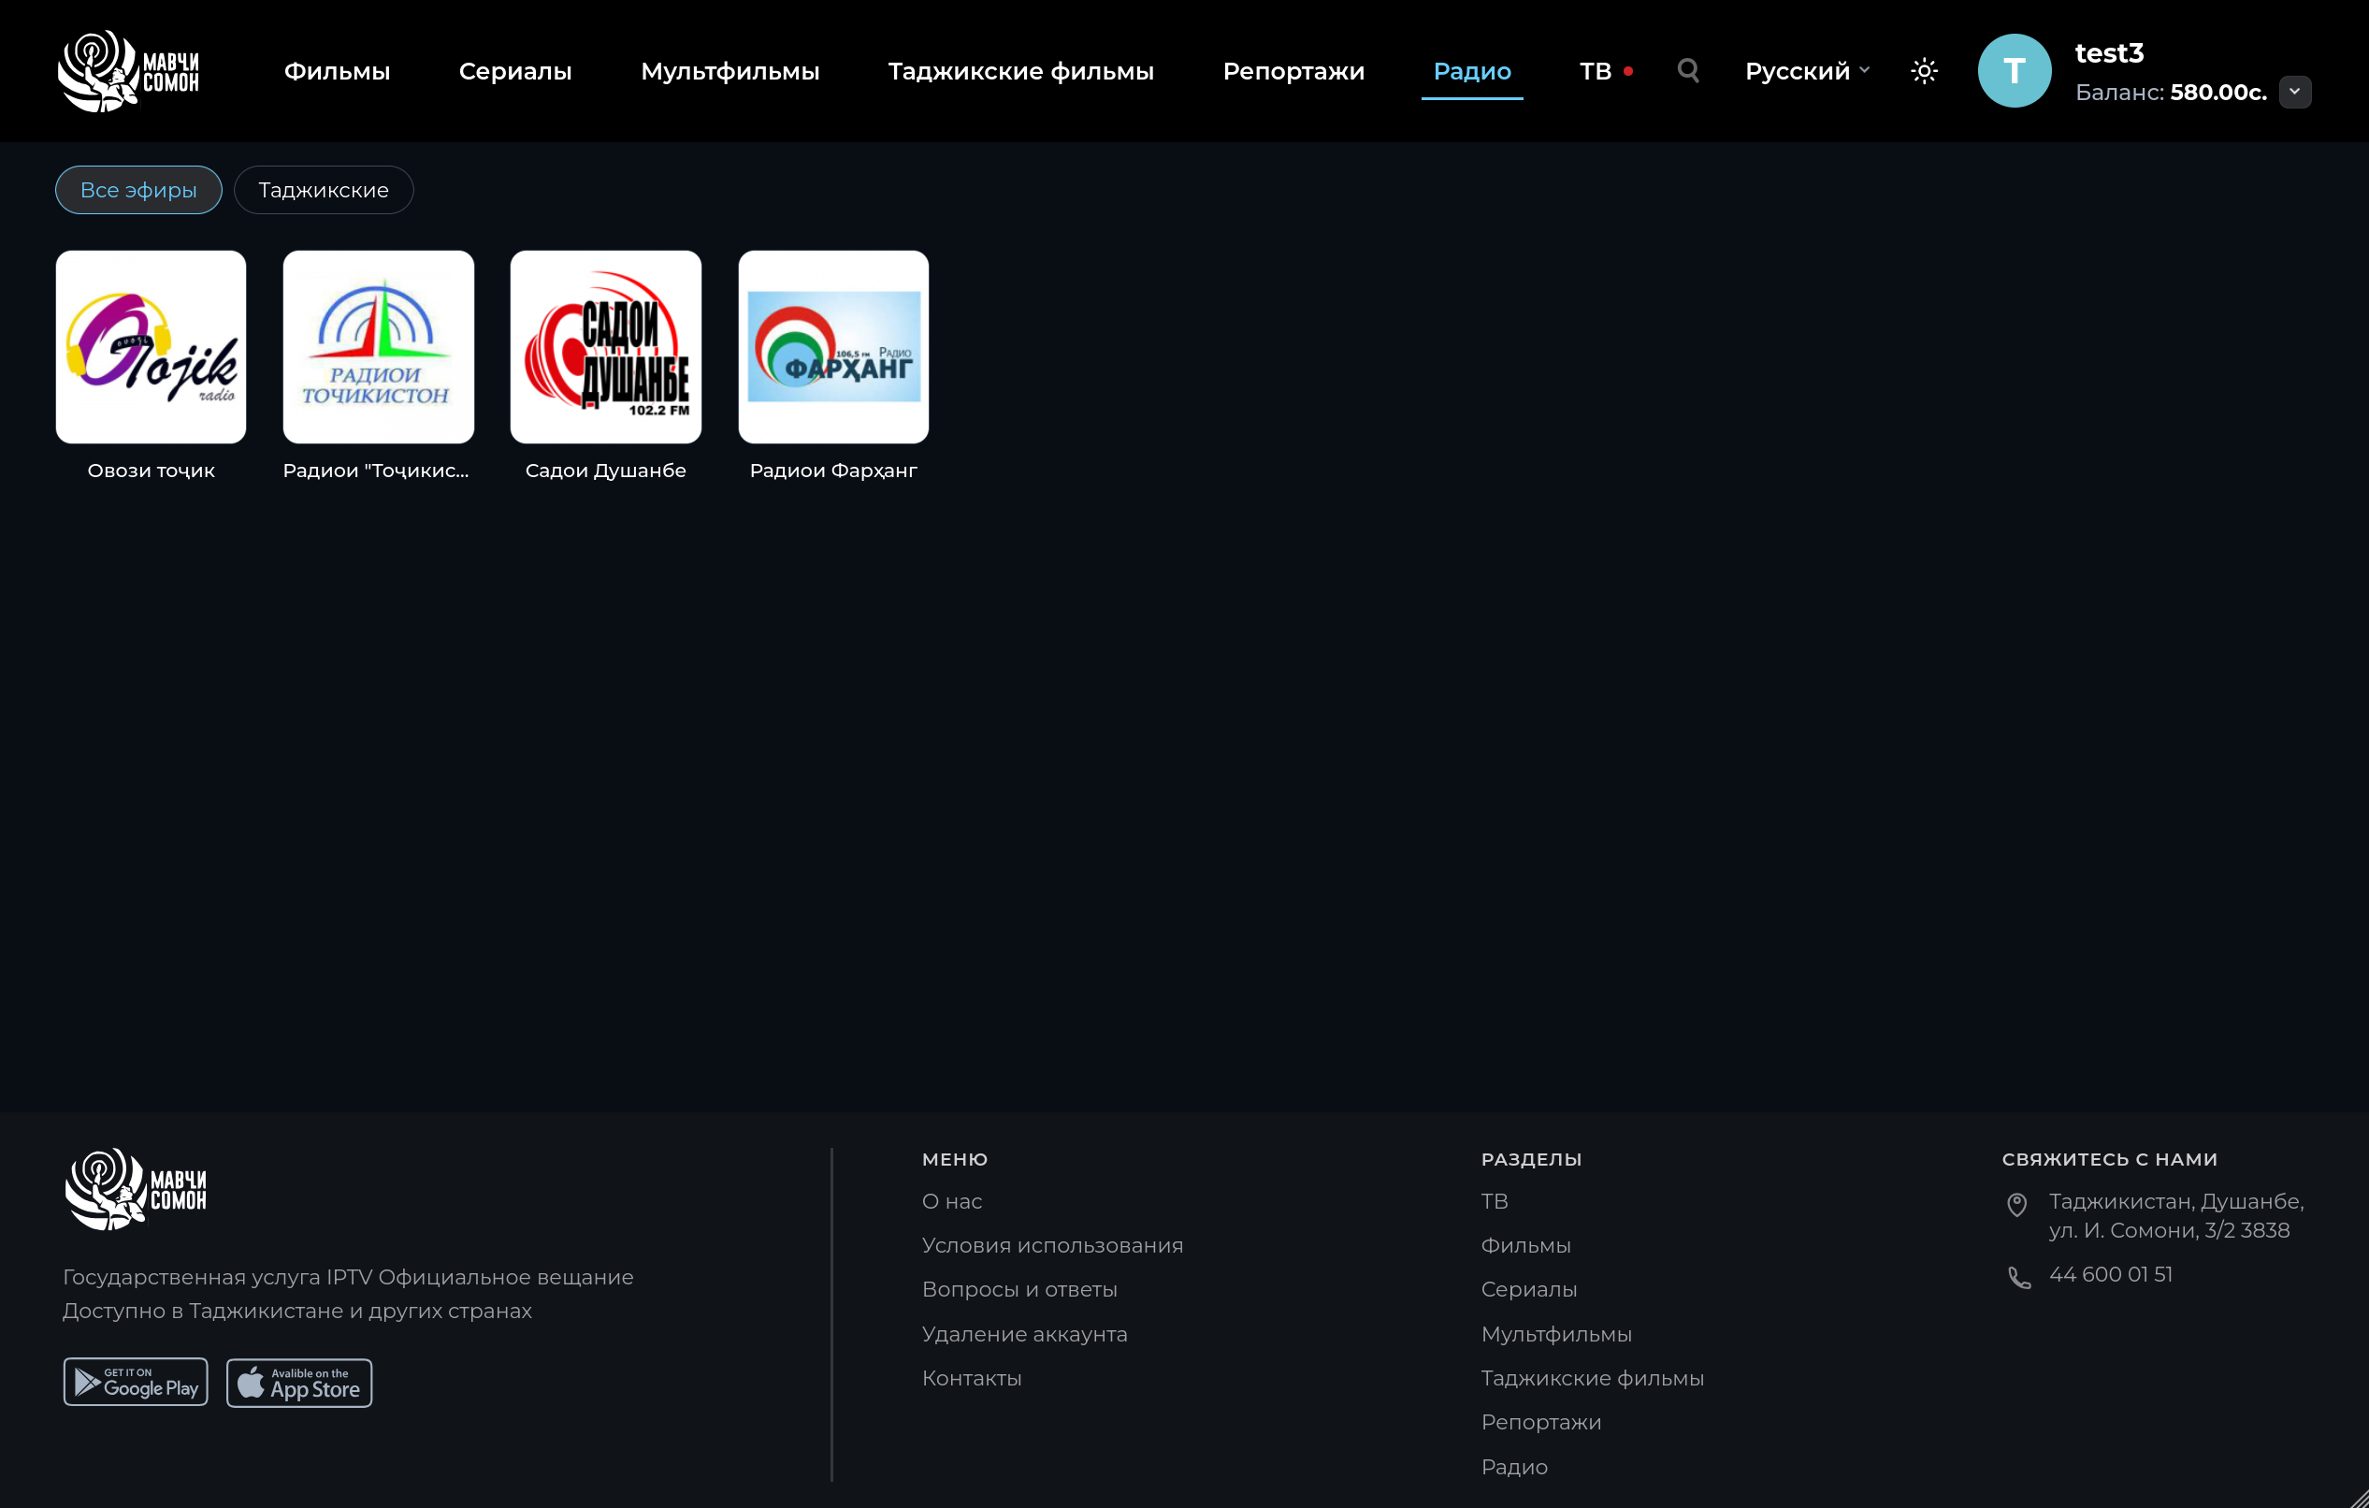This screenshot has height=1508, width=2369.
Task: Select the Все эфиры filter chip
Action: [x=138, y=190]
